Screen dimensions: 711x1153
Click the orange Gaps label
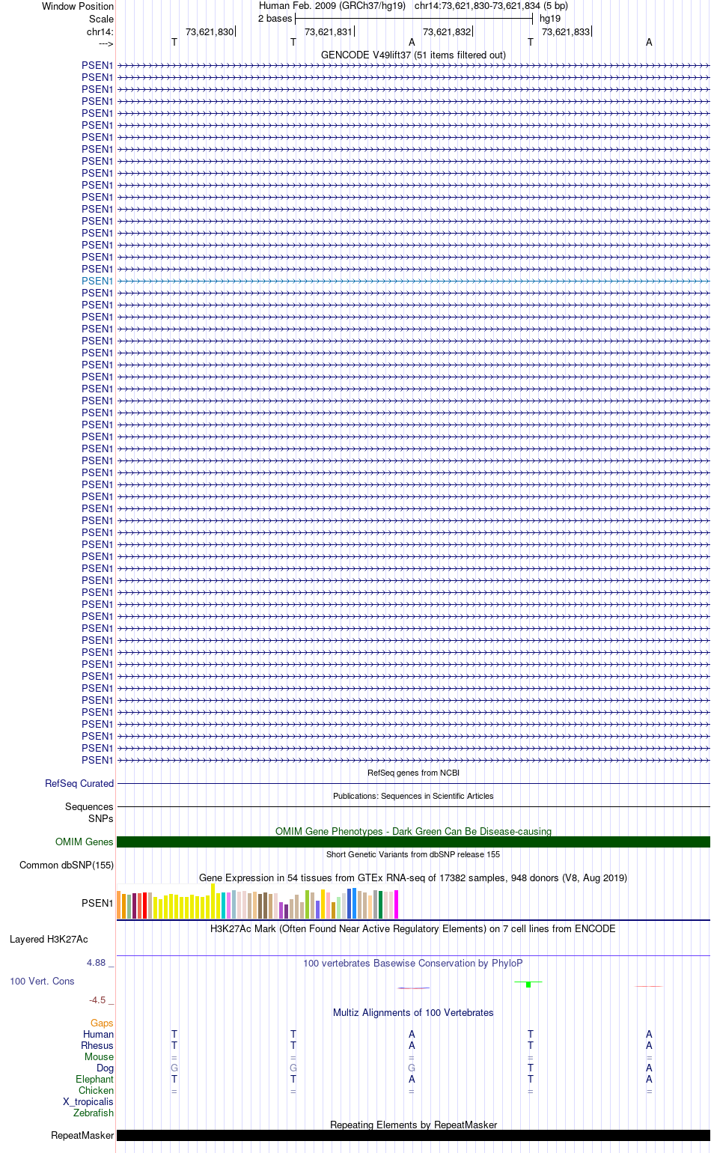tap(102, 1023)
